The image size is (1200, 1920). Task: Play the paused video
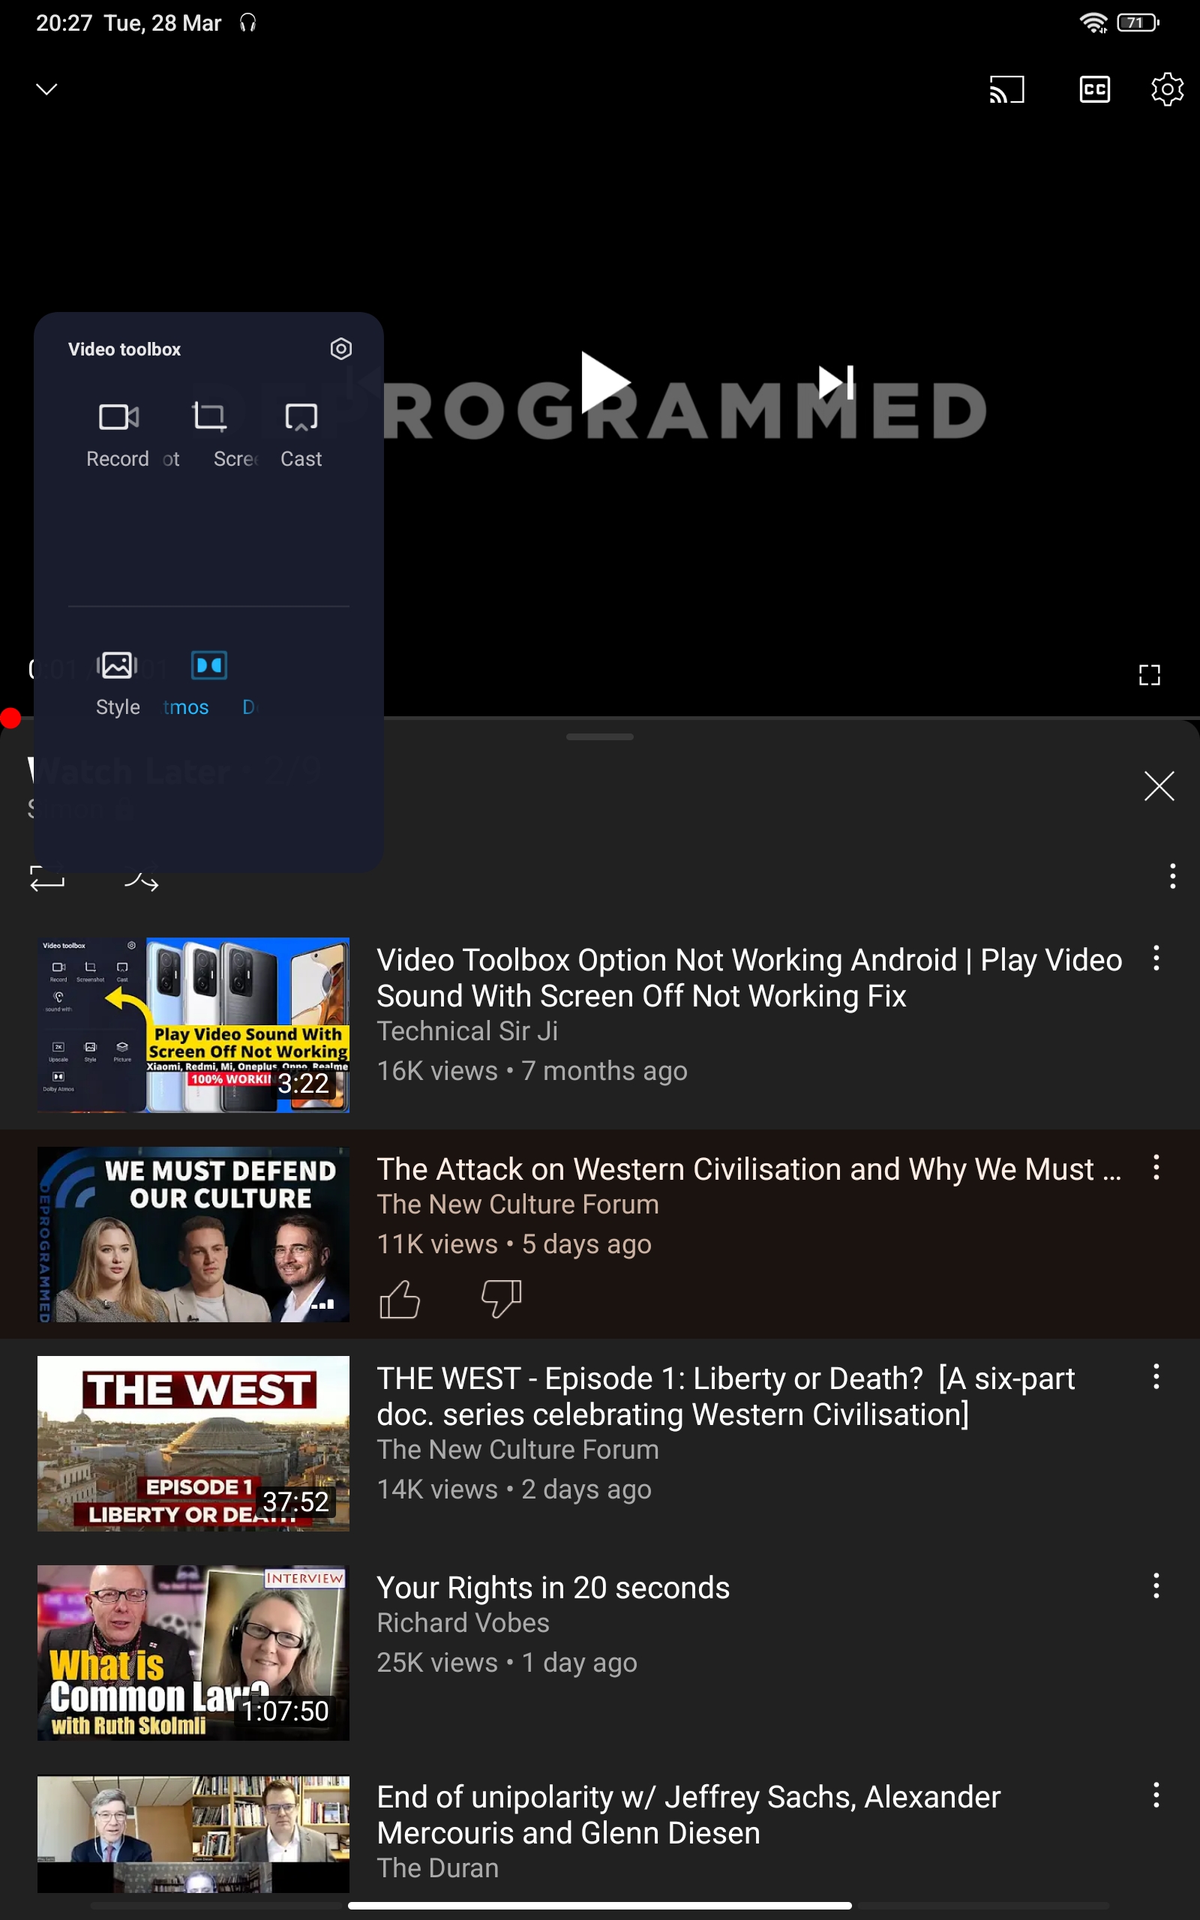click(x=604, y=382)
